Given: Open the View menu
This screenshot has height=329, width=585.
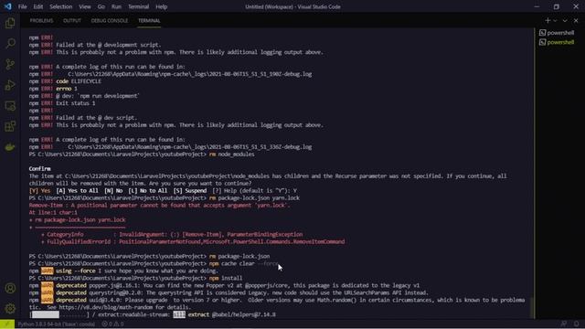Looking at the screenshot, I should (85, 6).
